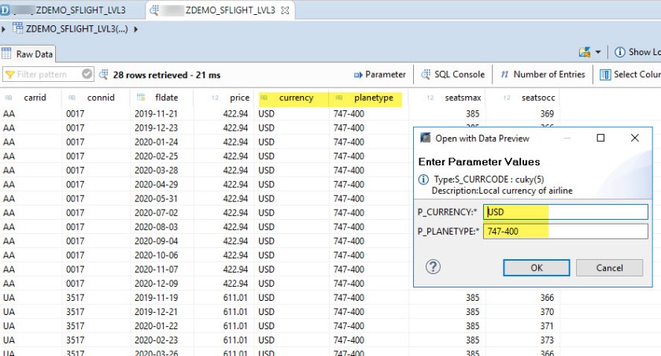Screen dimensions: 661x356
Task: Click the refresh icon beside rows retrieved
Action: pos(103,75)
